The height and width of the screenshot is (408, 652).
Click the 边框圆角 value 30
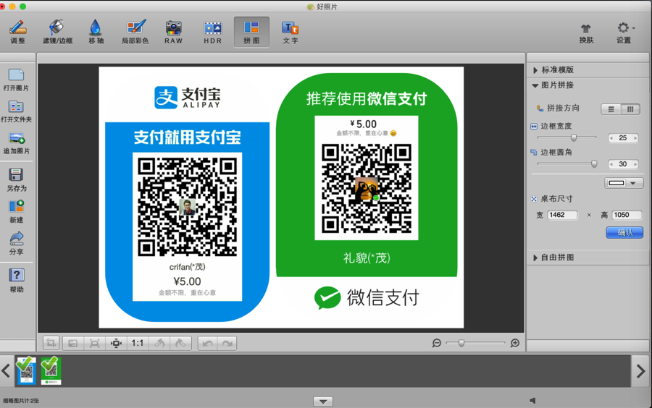[623, 164]
